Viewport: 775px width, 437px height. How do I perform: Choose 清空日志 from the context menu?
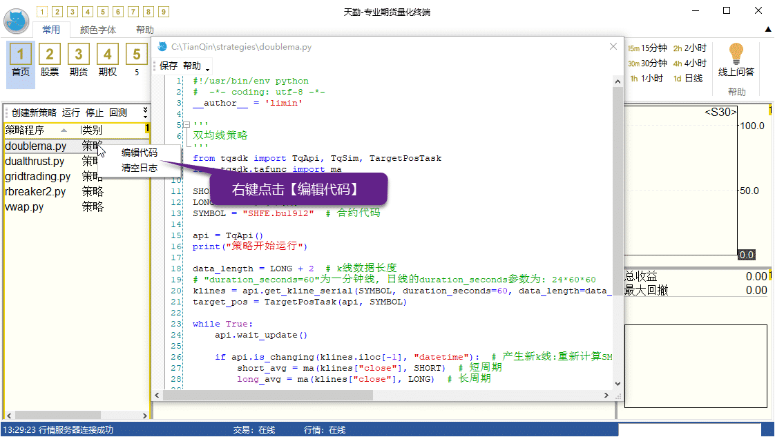click(140, 167)
